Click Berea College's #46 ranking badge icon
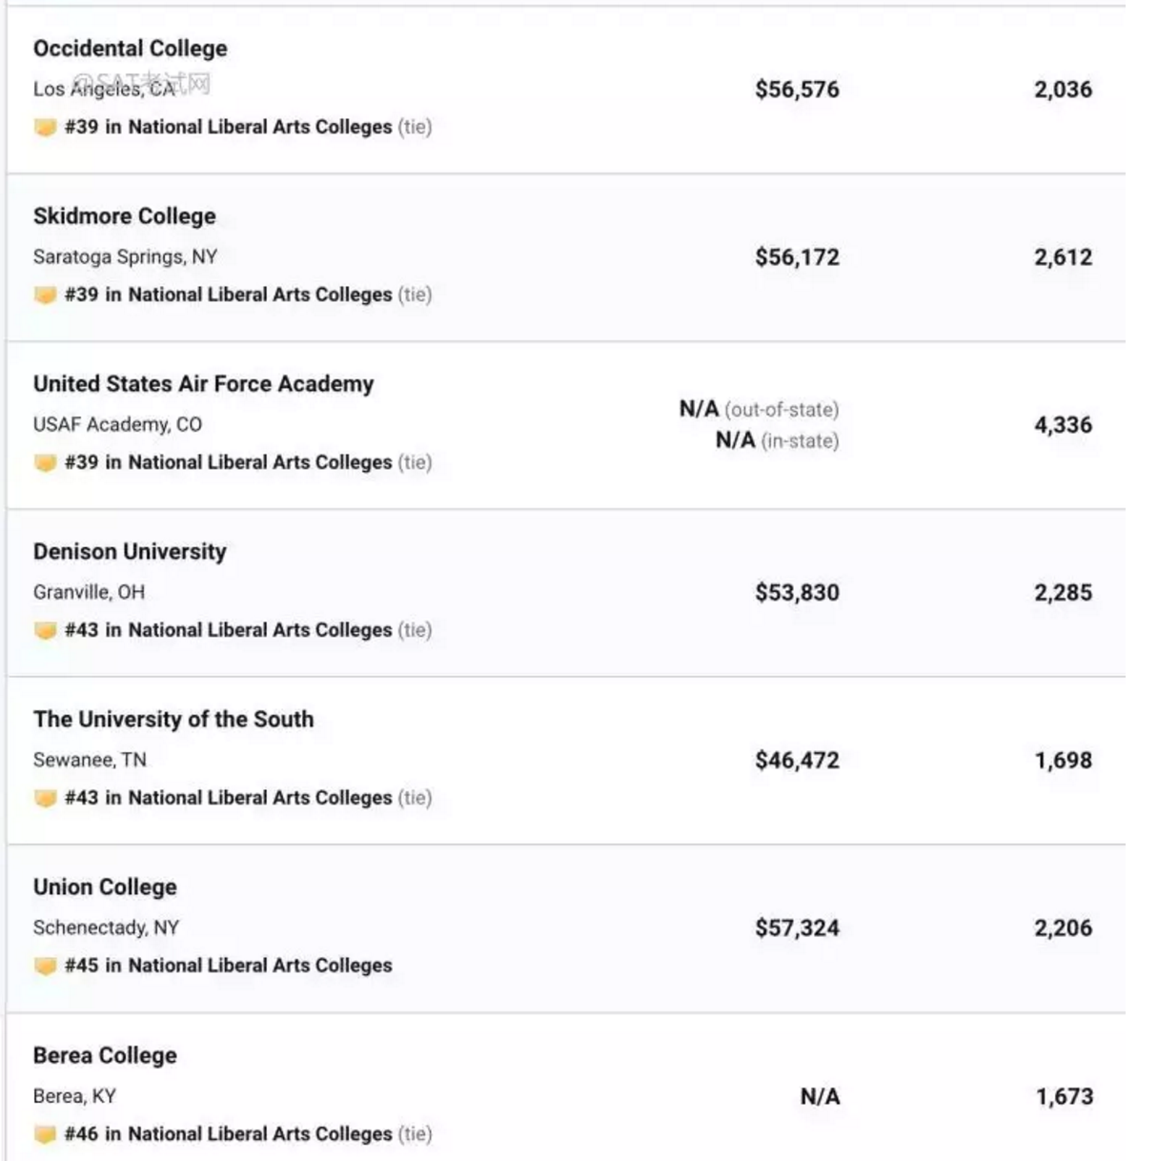 tap(45, 1134)
